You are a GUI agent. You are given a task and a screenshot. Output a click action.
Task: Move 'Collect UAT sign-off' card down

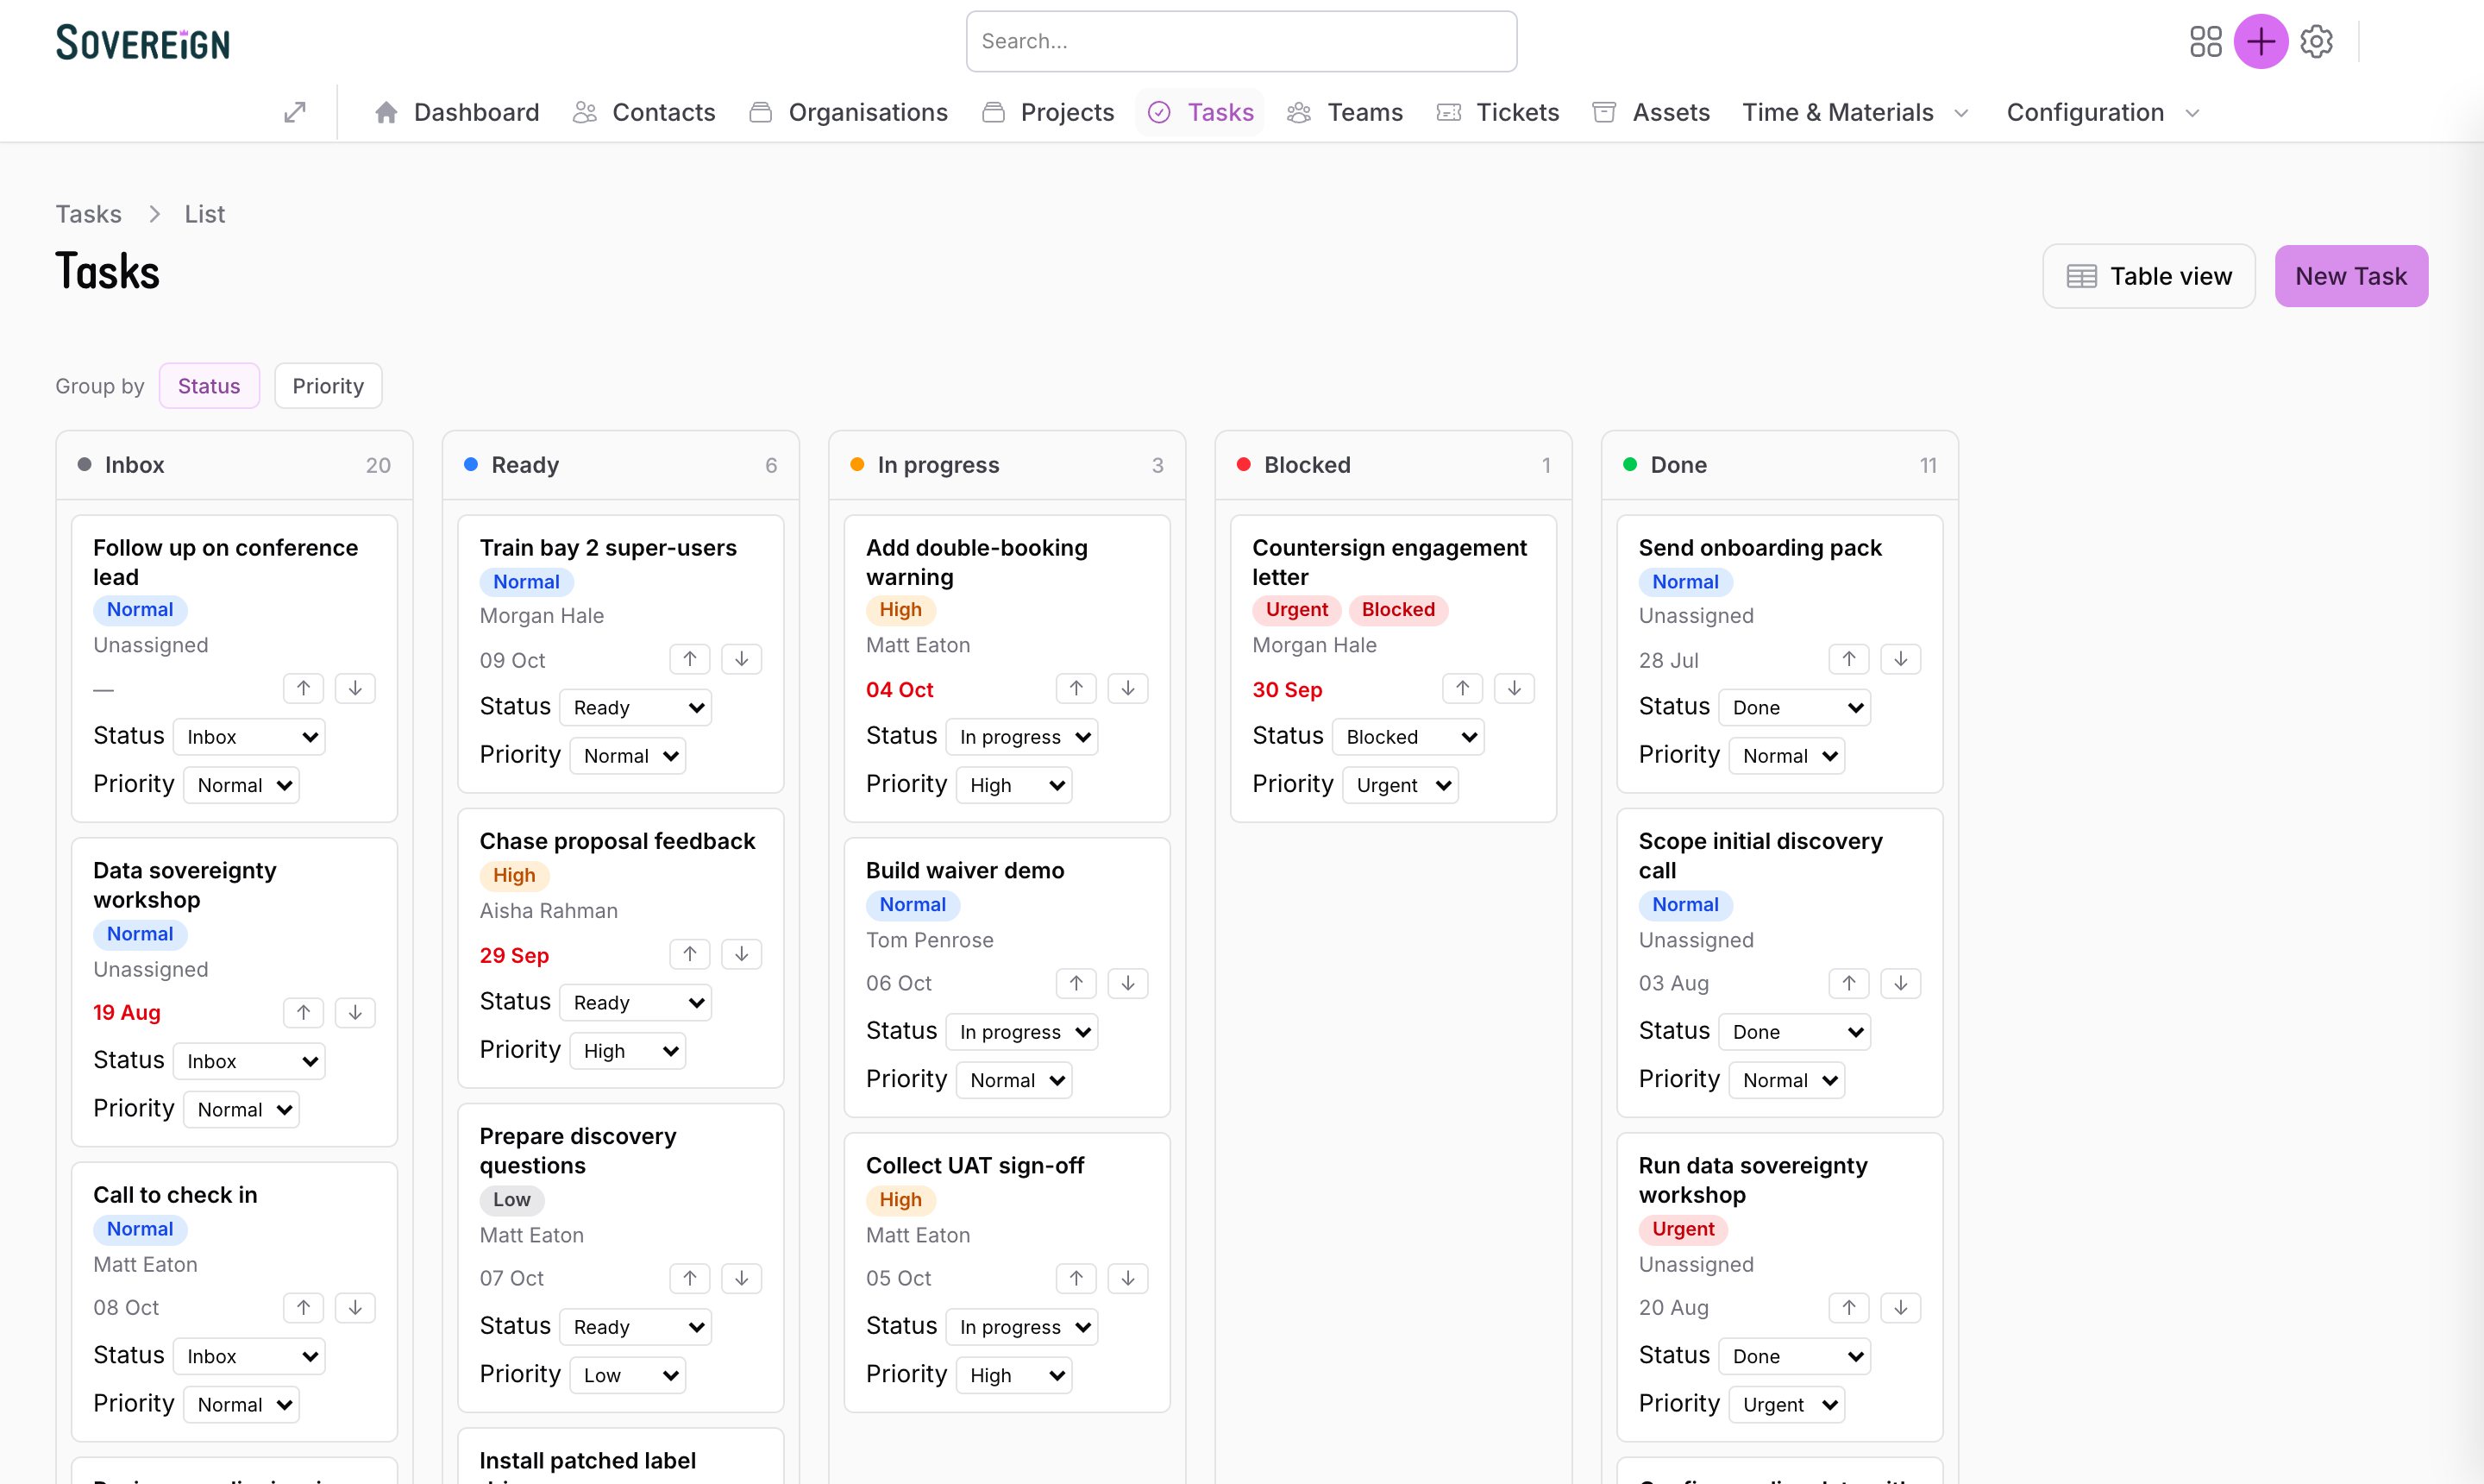(1127, 1278)
